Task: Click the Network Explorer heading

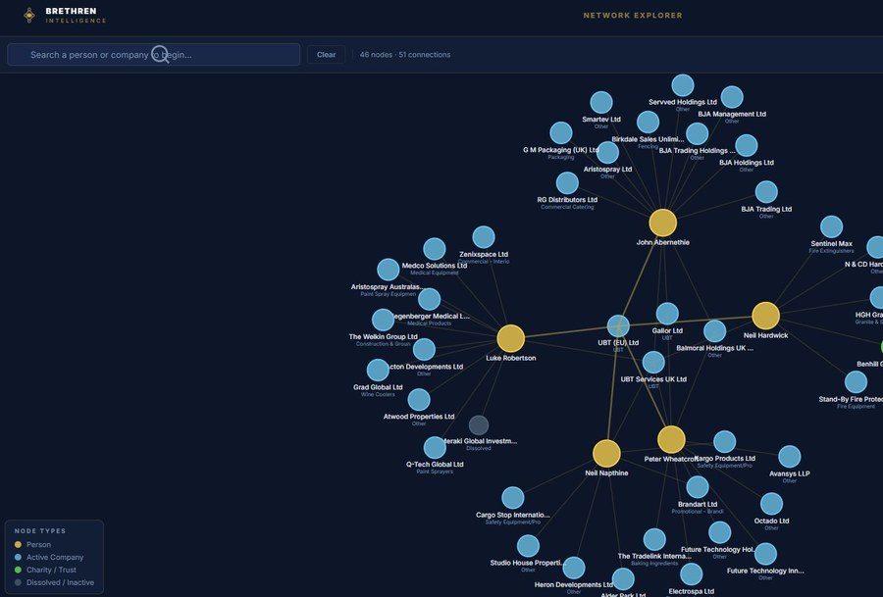Action: [633, 15]
